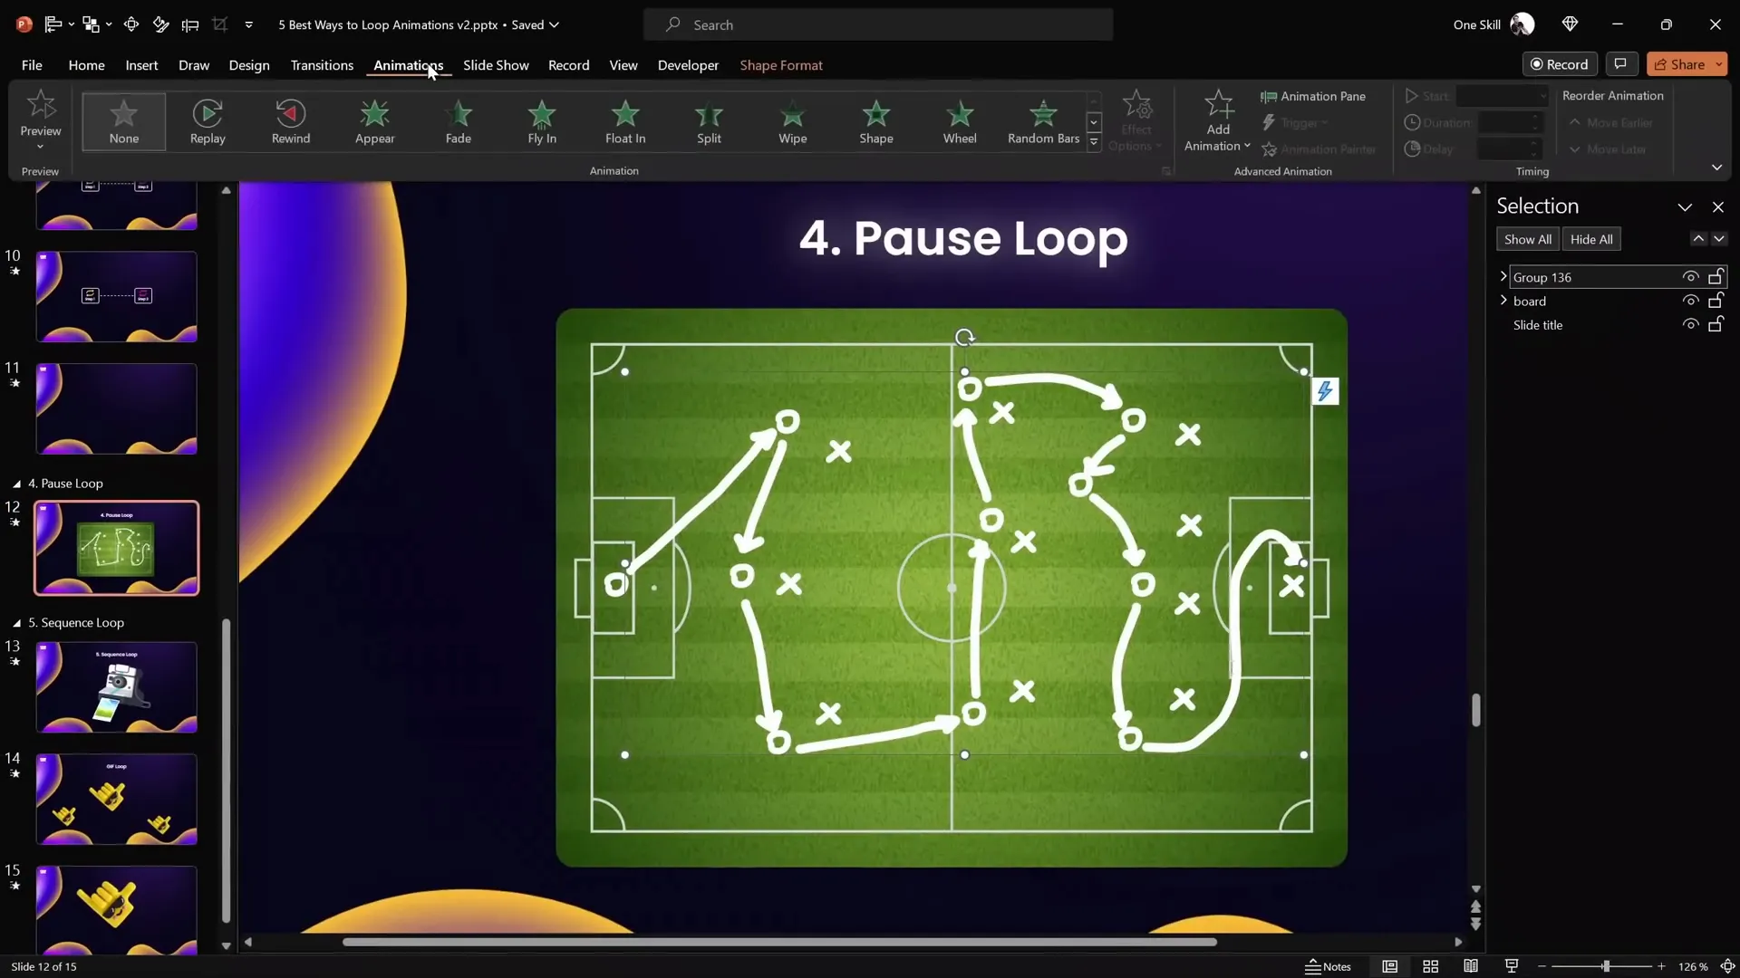Apply the Shape animation effect
Image resolution: width=1740 pixels, height=978 pixels.
(x=876, y=121)
